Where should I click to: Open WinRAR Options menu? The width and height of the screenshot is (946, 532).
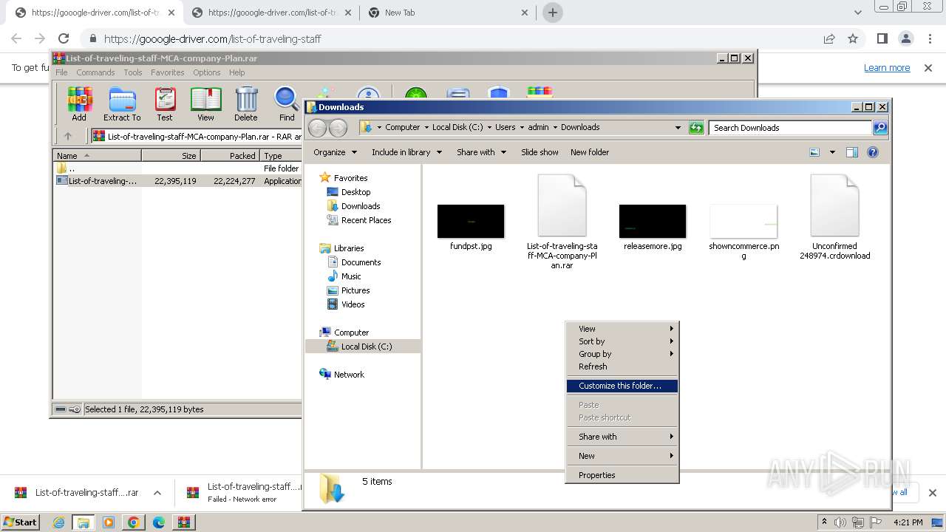tap(207, 72)
